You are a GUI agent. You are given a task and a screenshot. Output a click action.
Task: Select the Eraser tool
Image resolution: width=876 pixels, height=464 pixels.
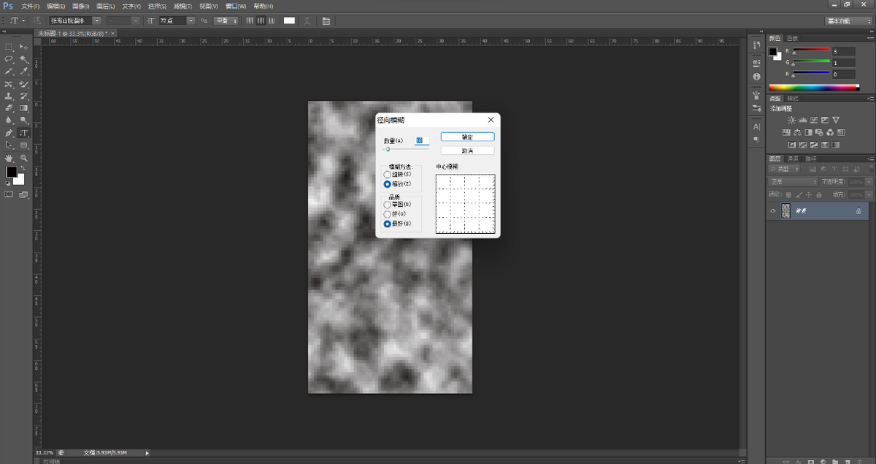click(x=9, y=108)
